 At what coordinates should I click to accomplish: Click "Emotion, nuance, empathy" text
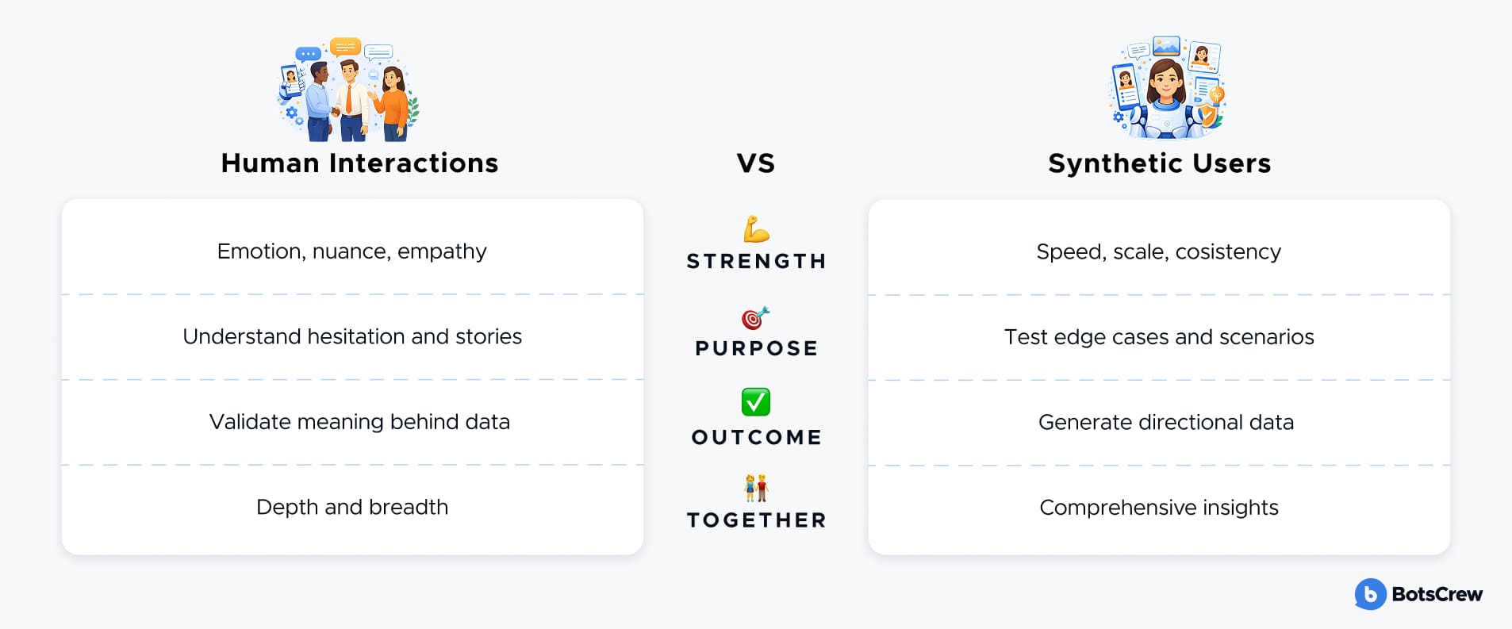pos(351,251)
